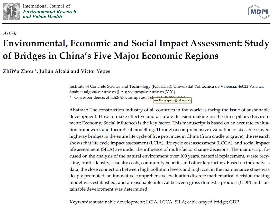Click the mailto:vyepesp@cst.upv.es tooltip
The height and width of the screenshot is (208, 273).
[172, 100]
